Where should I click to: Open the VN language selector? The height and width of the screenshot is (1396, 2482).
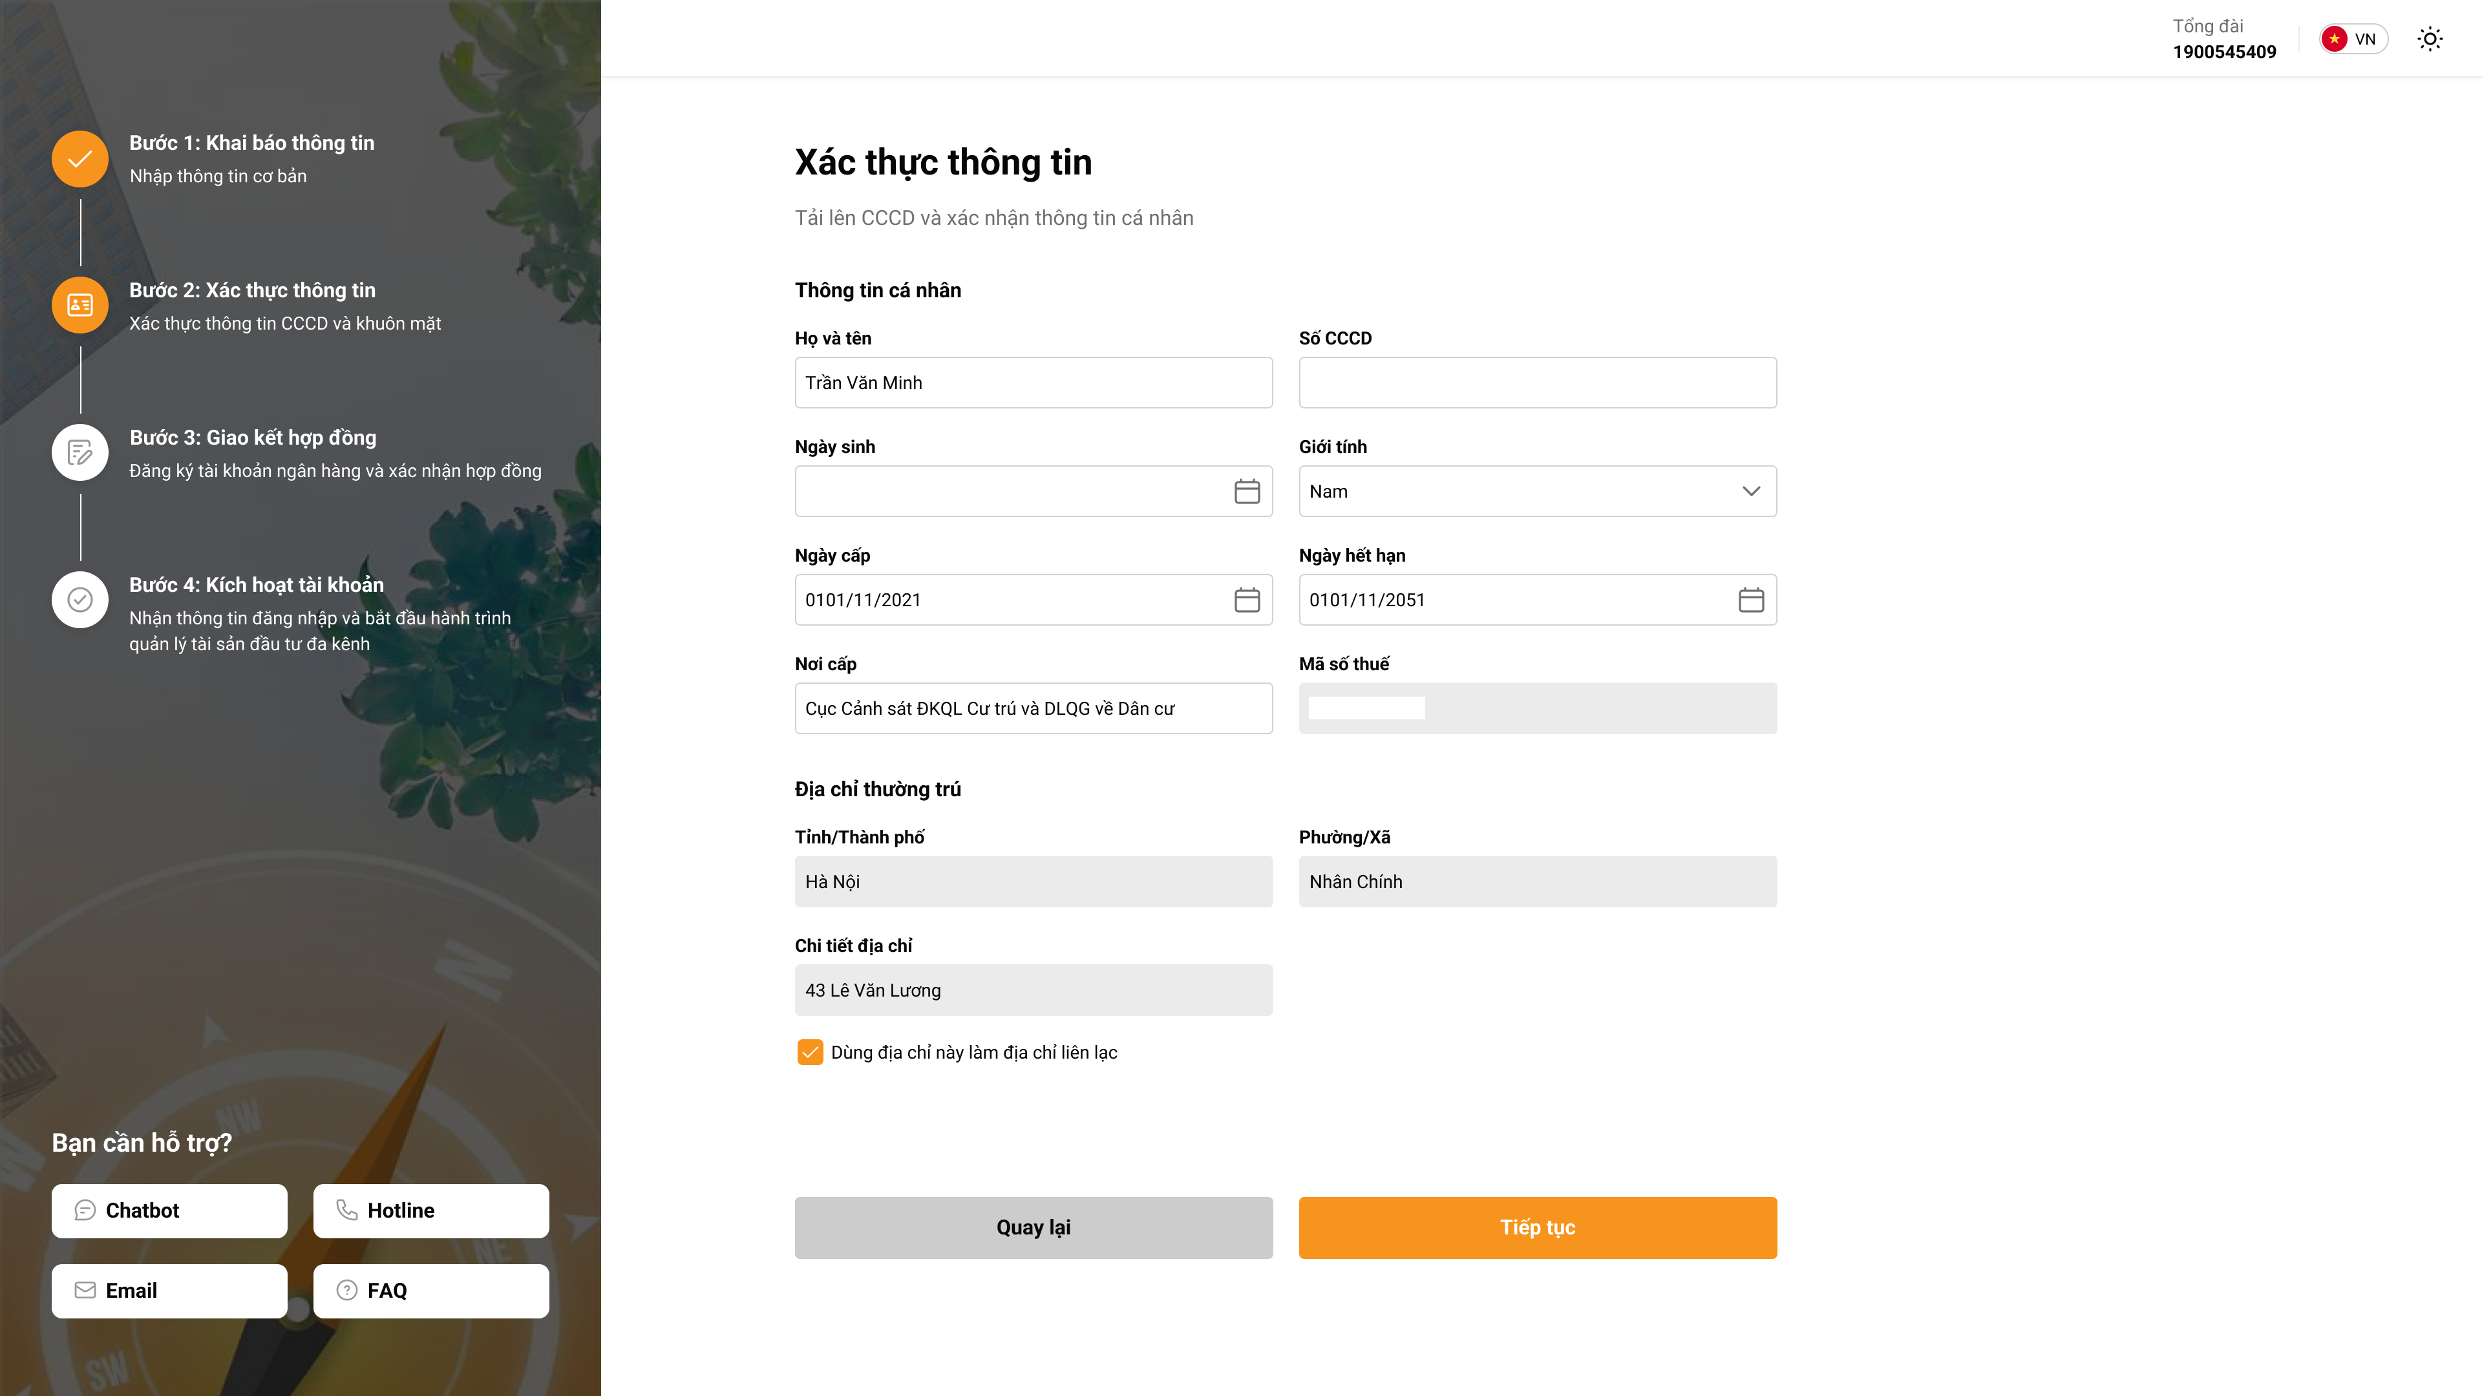point(2353,39)
